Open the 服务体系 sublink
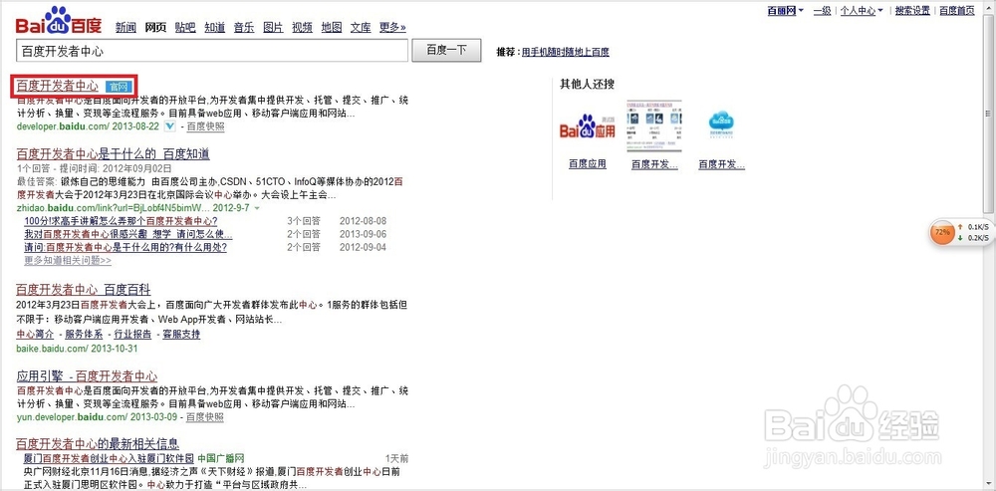The image size is (996, 491). [84, 334]
